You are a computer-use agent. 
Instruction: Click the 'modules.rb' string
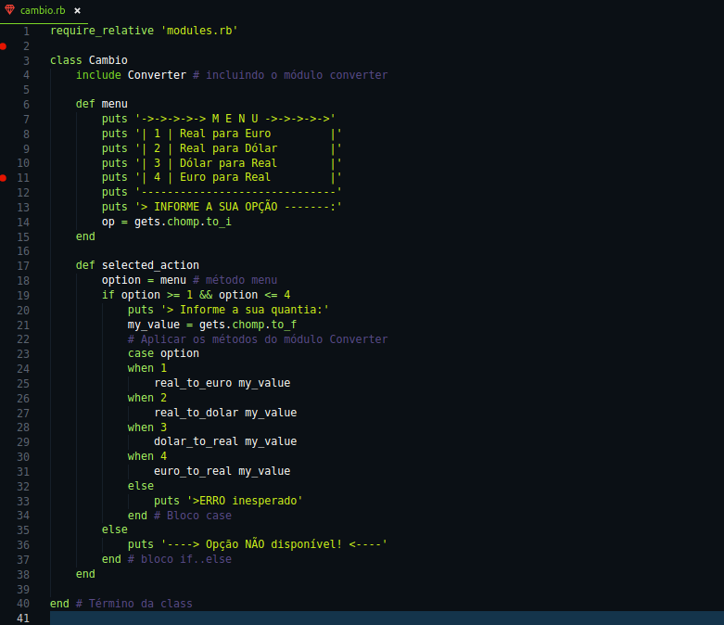coord(199,31)
